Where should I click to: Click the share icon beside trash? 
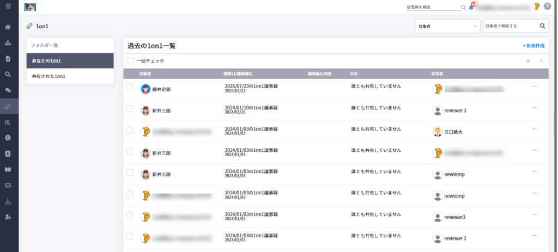pos(541,61)
